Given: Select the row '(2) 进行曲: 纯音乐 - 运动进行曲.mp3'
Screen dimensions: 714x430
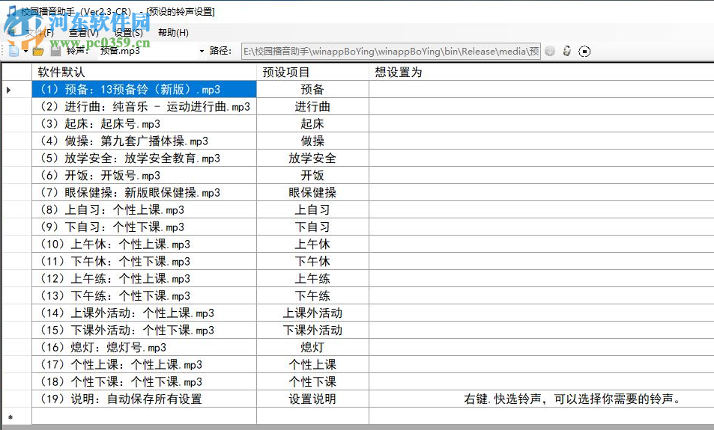Looking at the screenshot, I should click(145, 106).
